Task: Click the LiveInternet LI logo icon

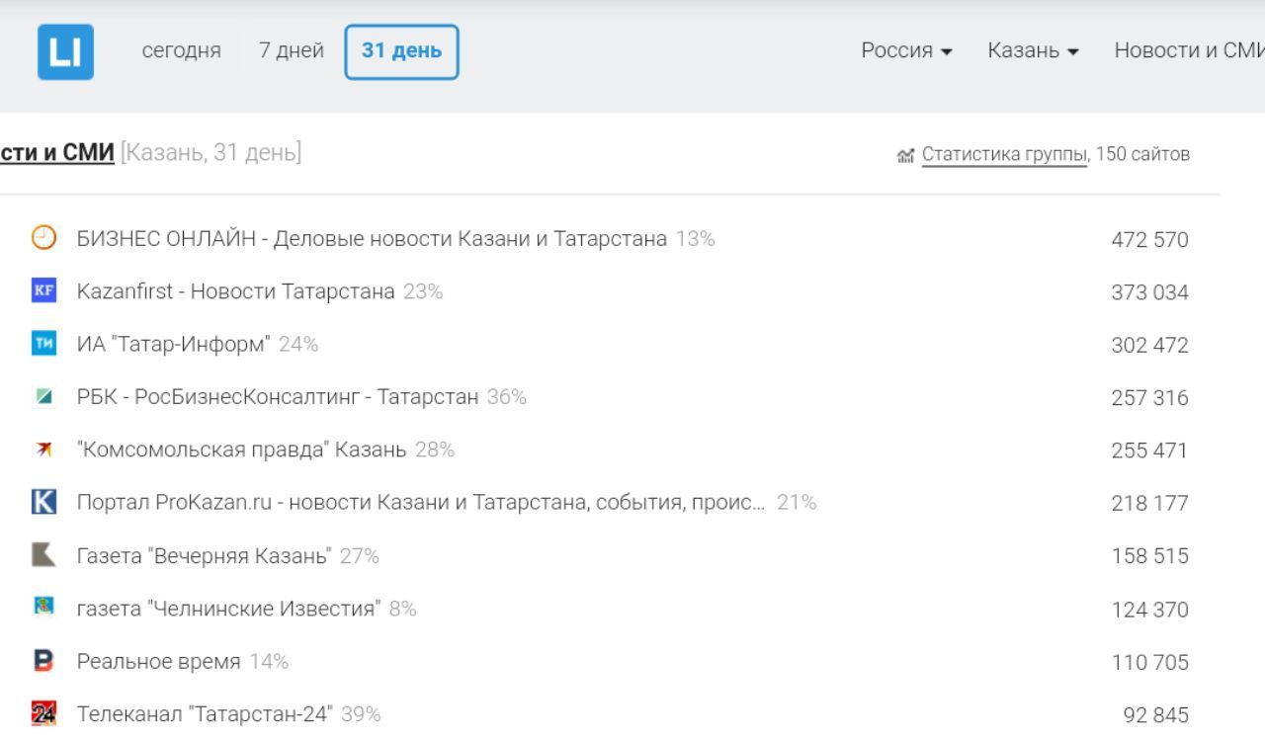Action: coord(65,51)
